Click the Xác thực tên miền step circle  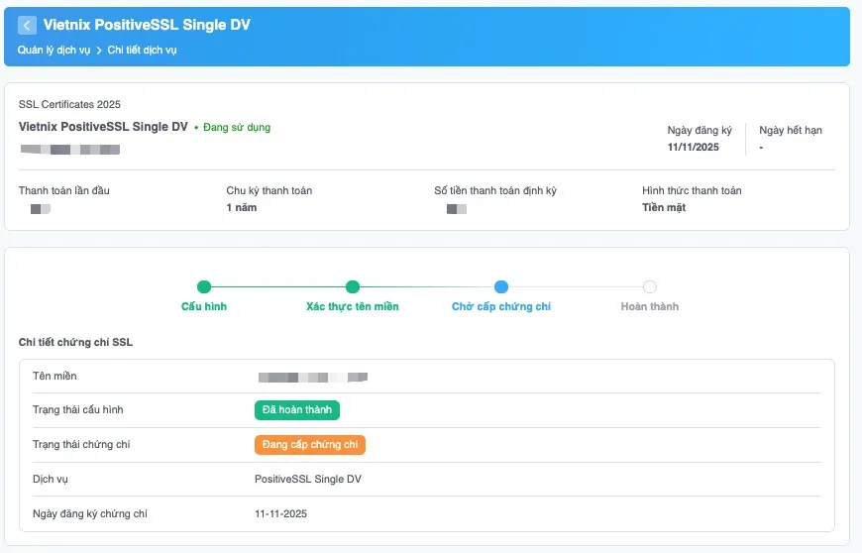353,287
